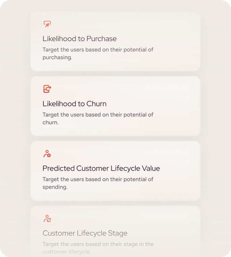
Task: Click the word "spending." in the third card
Action: [55, 187]
